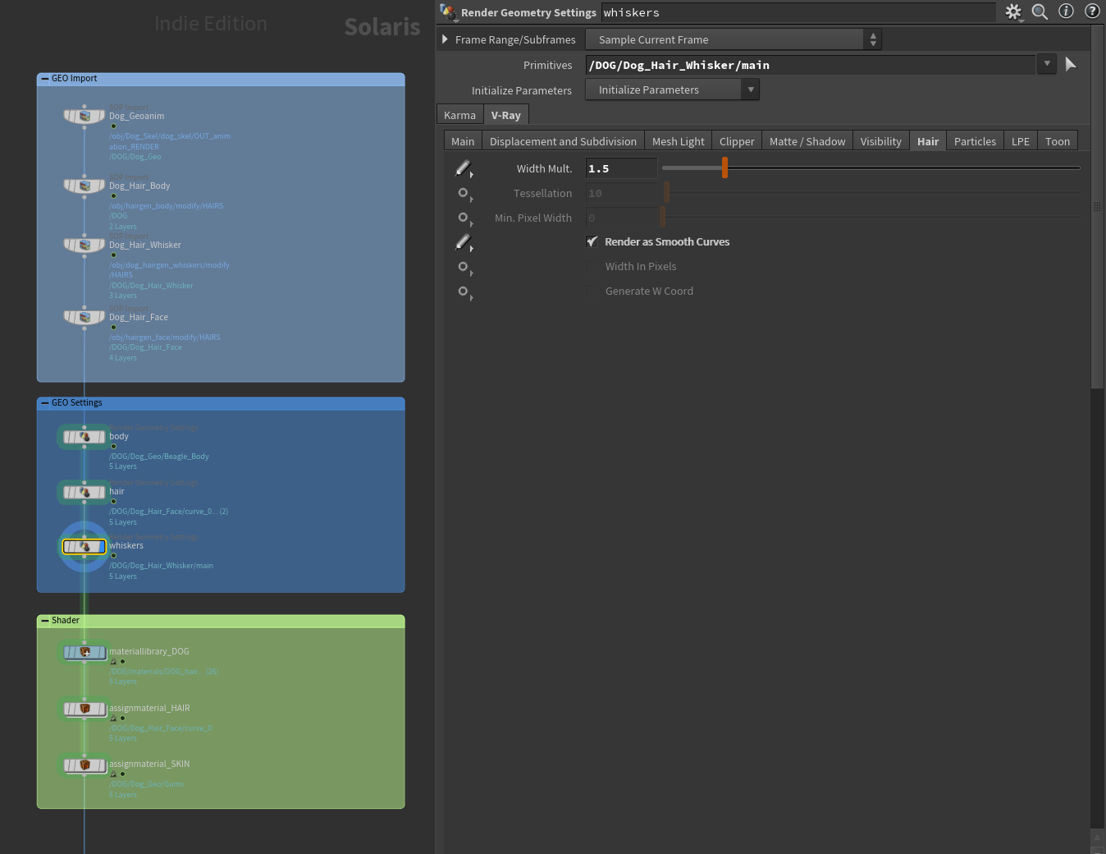
Task: Disable Render as Smooth Curves checkbox
Action: point(592,241)
